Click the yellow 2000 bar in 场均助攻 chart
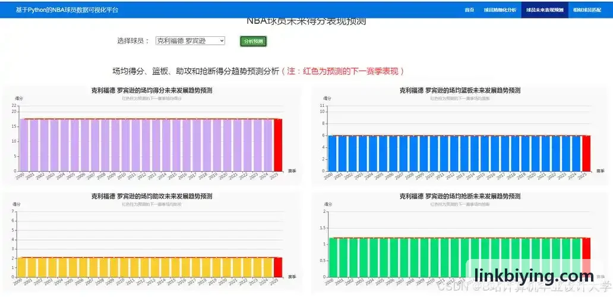The width and height of the screenshot is (613, 297). 21,267
